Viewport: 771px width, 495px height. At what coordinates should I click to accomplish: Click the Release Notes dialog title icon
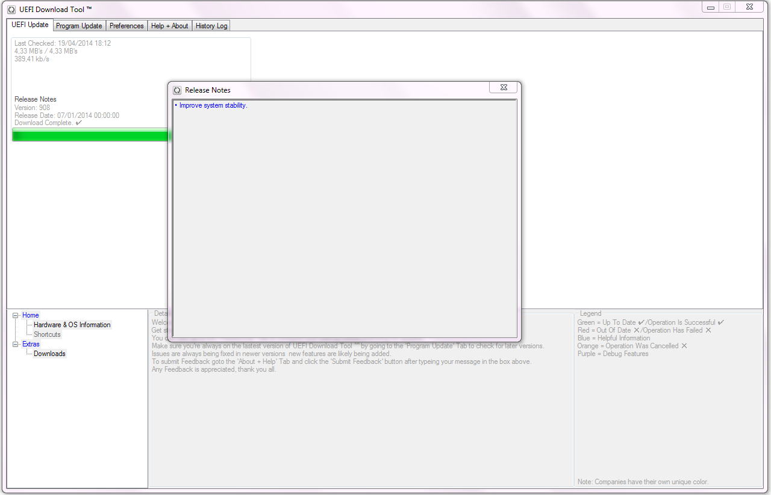[177, 90]
